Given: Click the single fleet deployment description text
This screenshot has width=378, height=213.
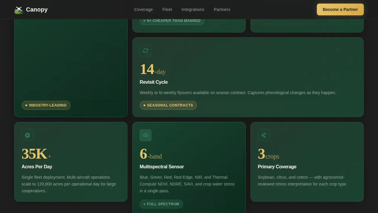Looking at the screenshot, I should (69, 184).
